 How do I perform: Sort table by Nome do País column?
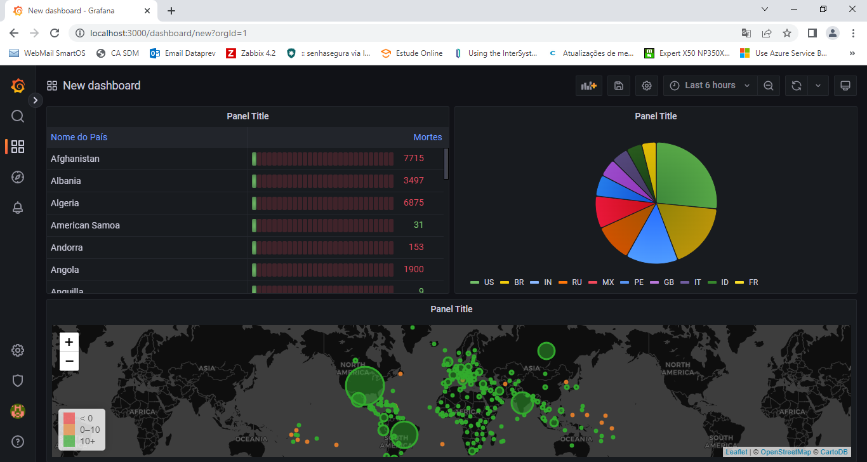pos(79,138)
